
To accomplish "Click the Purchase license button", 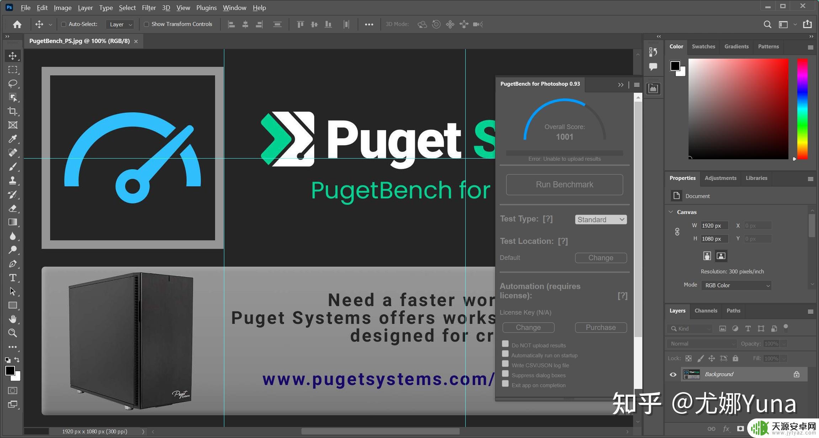I will (601, 327).
